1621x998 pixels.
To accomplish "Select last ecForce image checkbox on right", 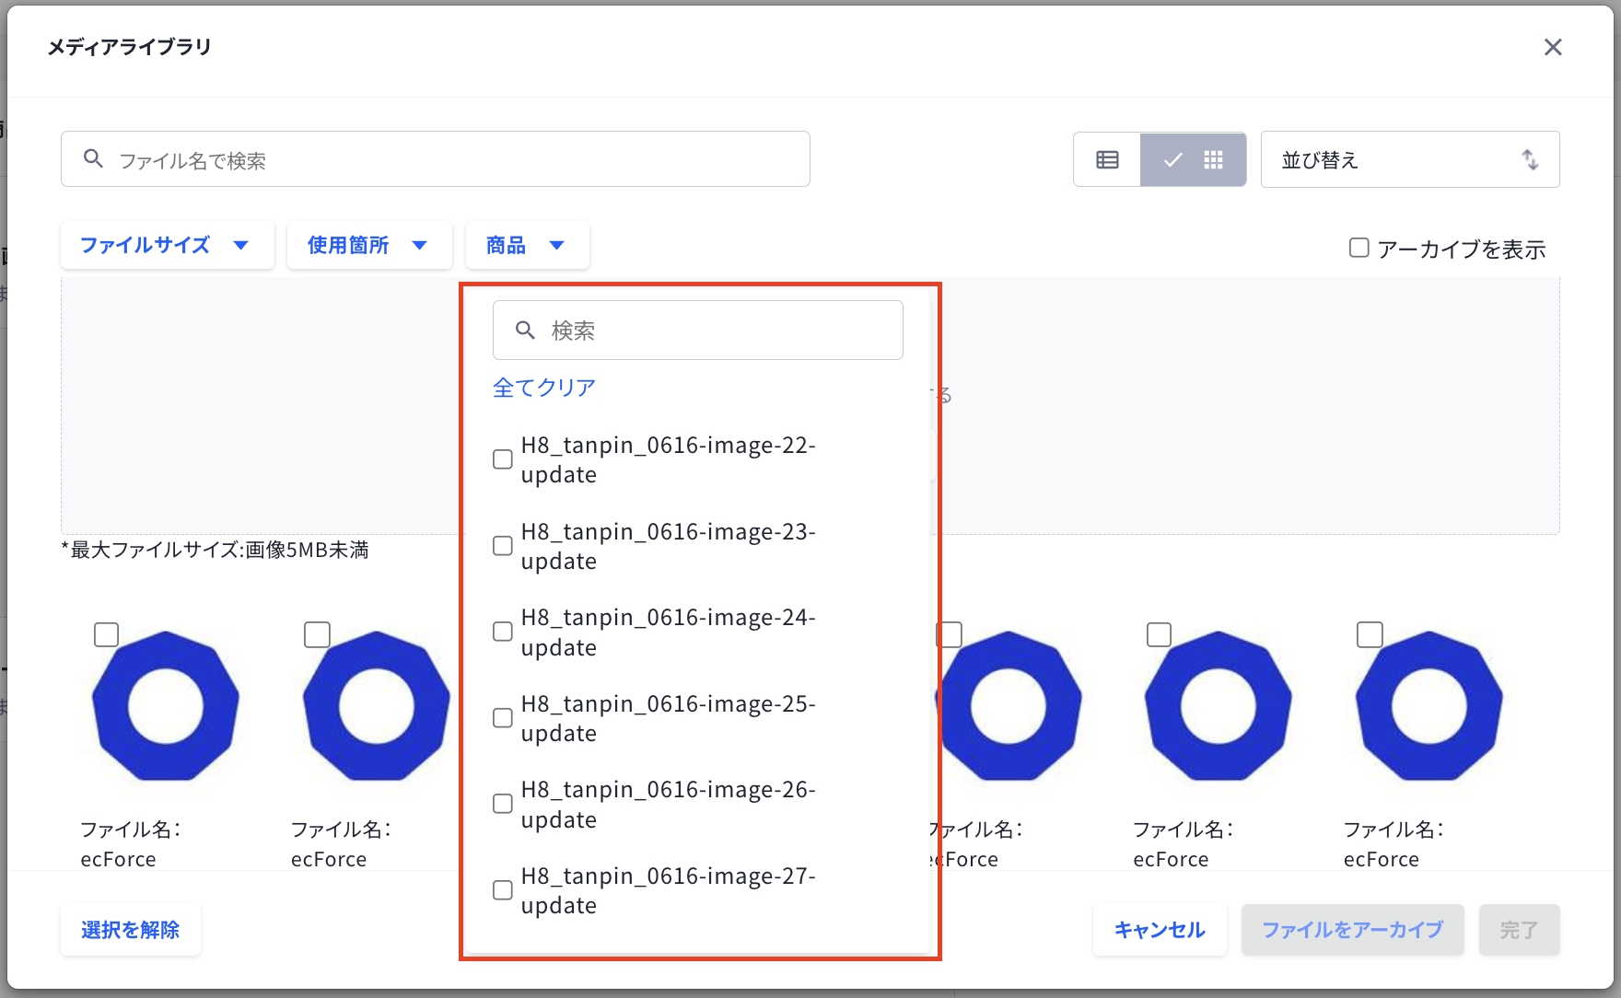I will coord(1370,635).
